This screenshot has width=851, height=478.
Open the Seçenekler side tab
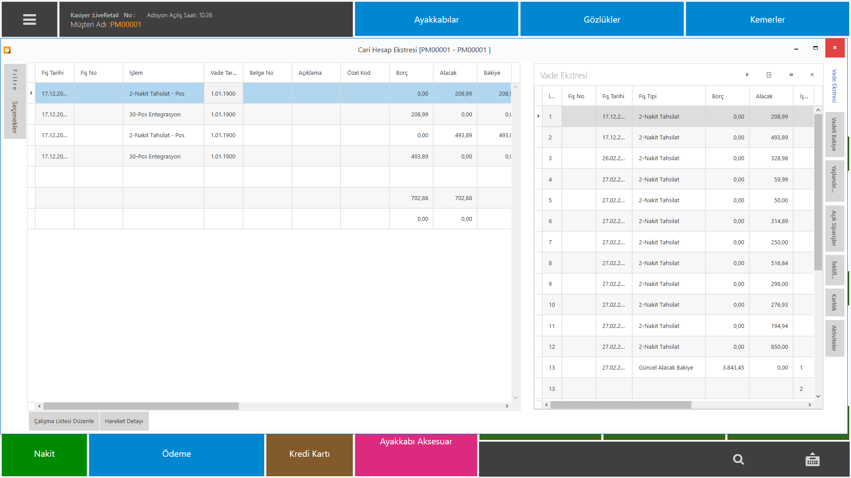tap(15, 117)
